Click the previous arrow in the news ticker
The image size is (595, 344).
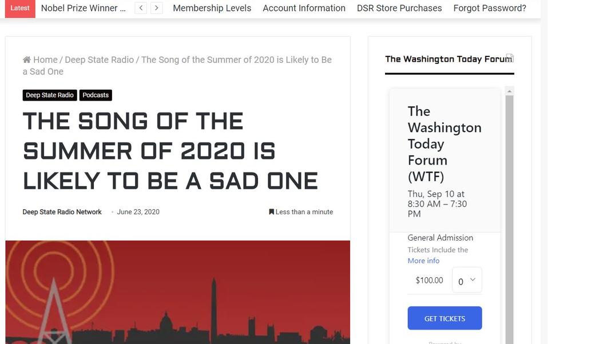[x=141, y=8]
